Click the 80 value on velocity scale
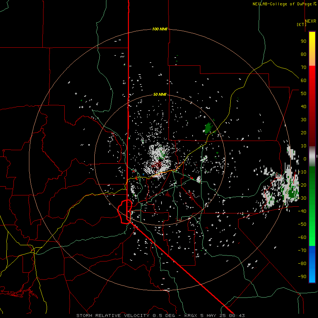The image size is (318, 318). (304, 54)
